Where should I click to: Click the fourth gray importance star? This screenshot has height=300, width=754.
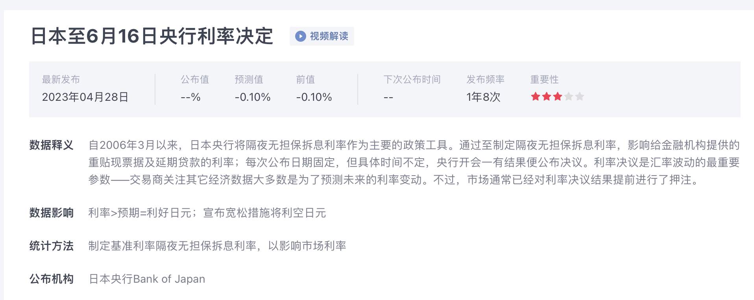(569, 96)
